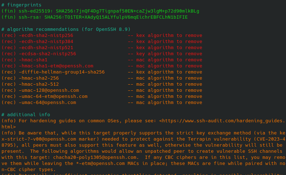Click the ssh-ed25519 fingerprint line

coord(100,11)
